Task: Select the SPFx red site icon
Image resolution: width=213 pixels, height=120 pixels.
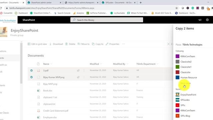Action: pos(177,105)
